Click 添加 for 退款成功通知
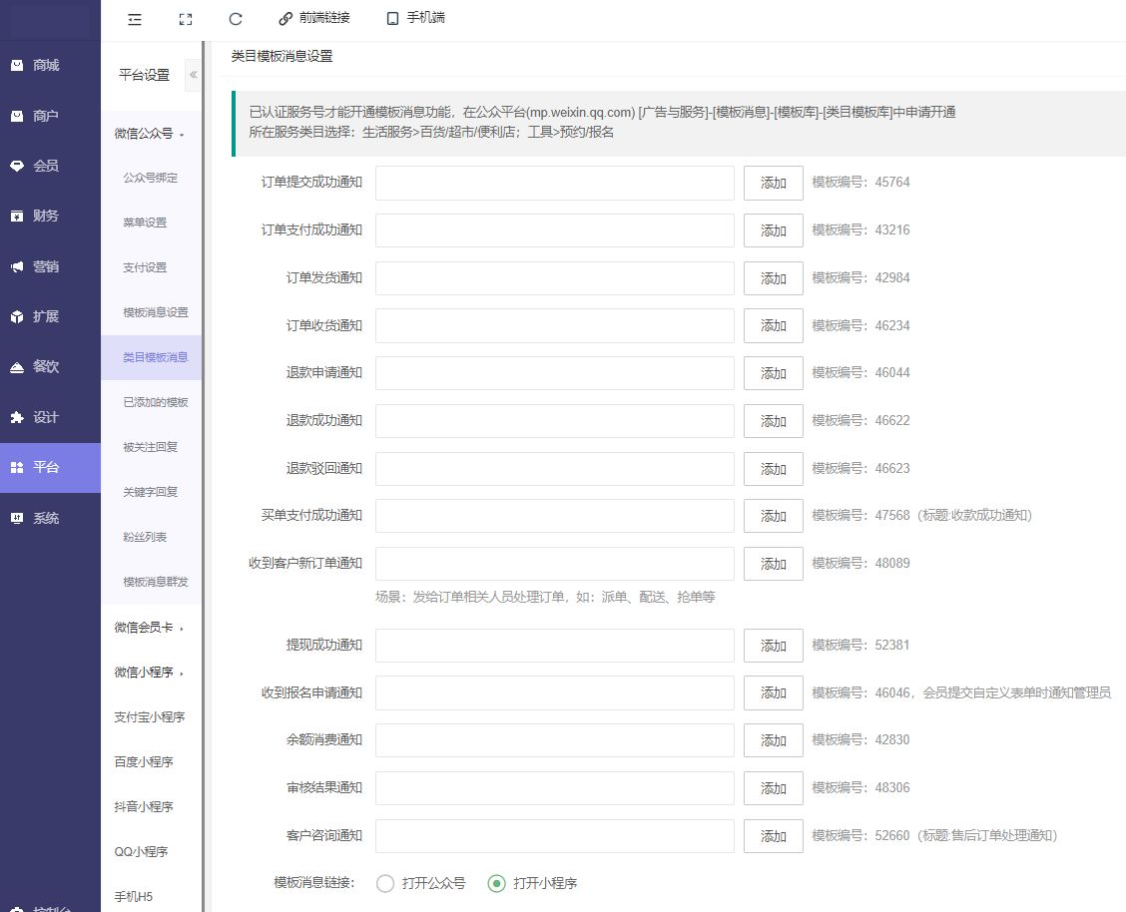Screen dimensions: 1126x912 tap(774, 421)
